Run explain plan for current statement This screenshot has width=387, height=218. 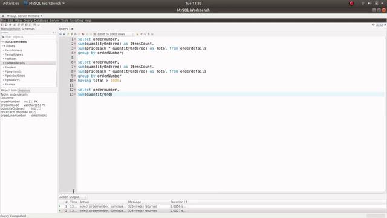pos(75,34)
